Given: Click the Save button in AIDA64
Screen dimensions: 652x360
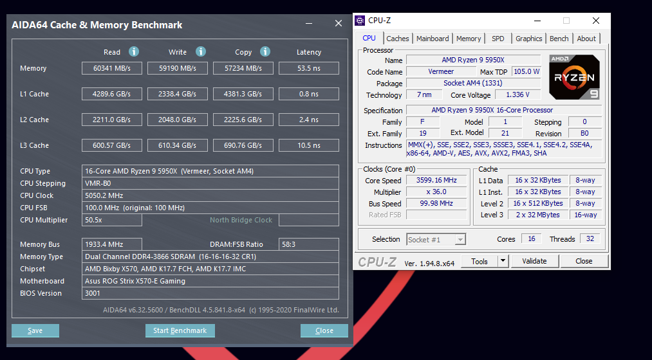Looking at the screenshot, I should click(x=35, y=330).
